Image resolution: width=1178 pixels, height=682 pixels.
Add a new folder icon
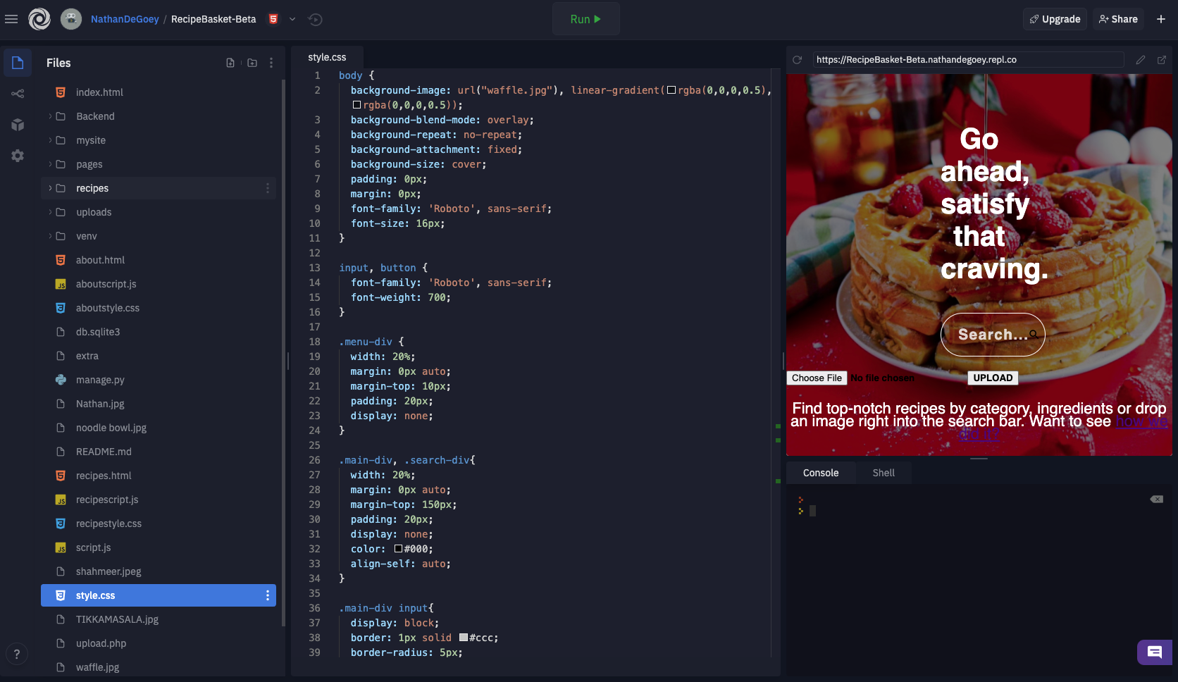(252, 63)
